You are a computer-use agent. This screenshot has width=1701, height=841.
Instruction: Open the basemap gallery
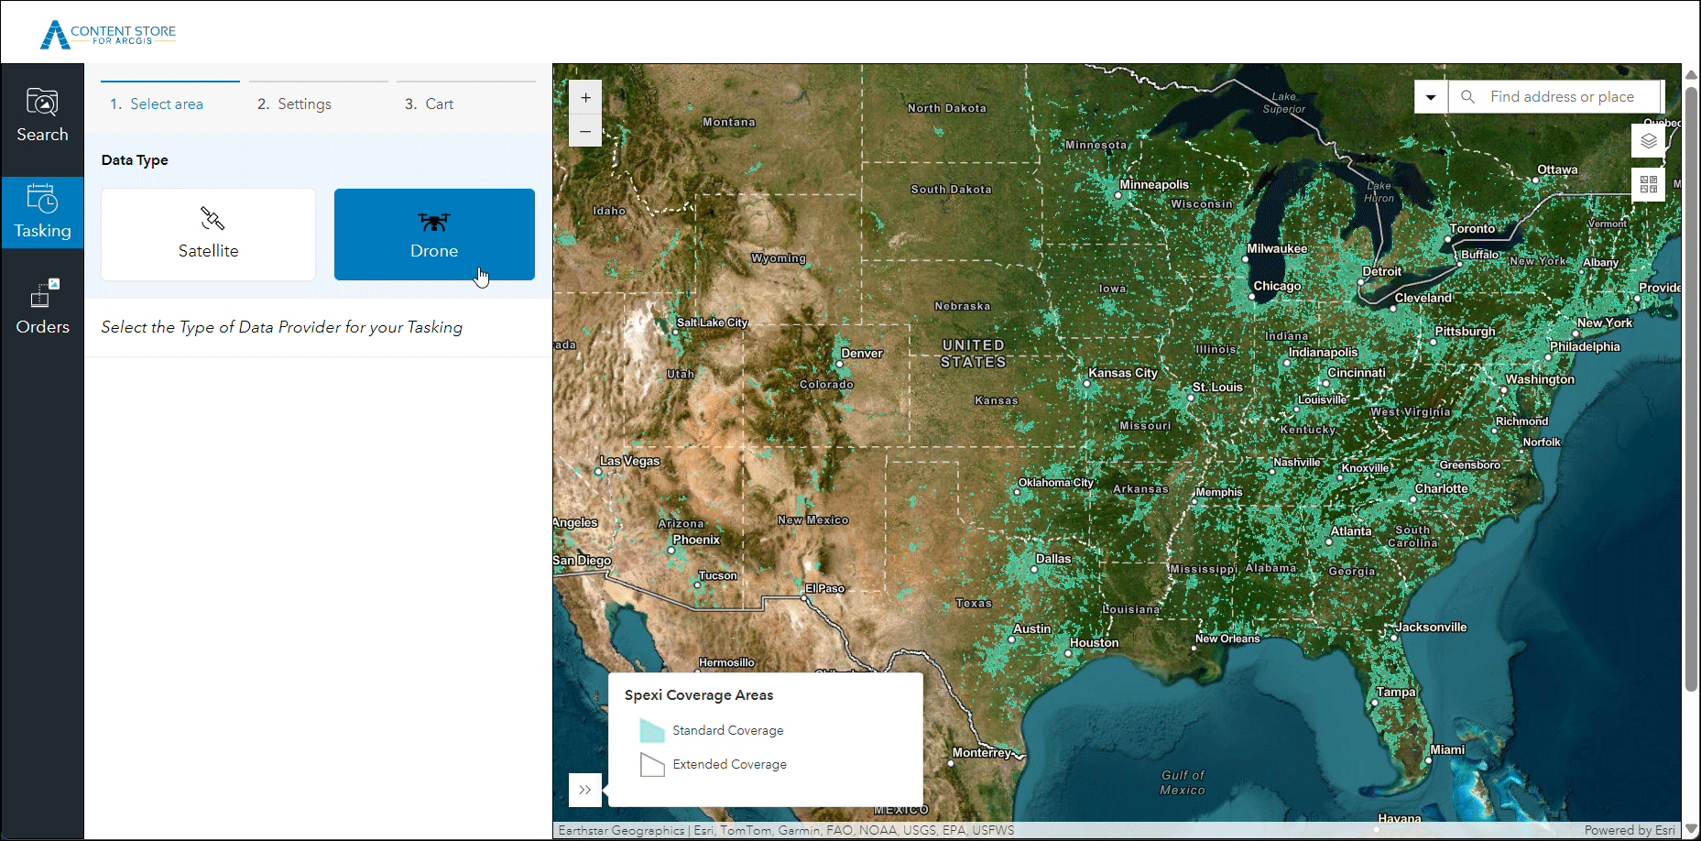(x=1649, y=184)
